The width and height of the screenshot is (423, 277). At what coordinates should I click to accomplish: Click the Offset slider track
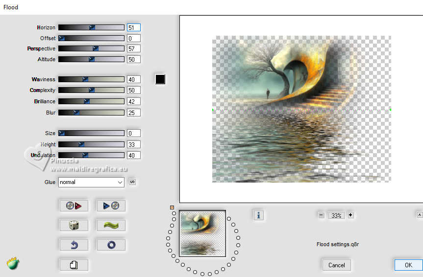click(x=91, y=38)
